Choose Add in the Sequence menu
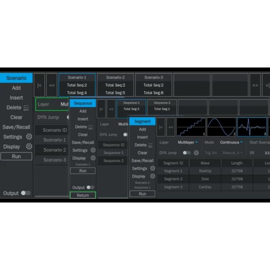The height and width of the screenshot is (270, 270). point(83,111)
